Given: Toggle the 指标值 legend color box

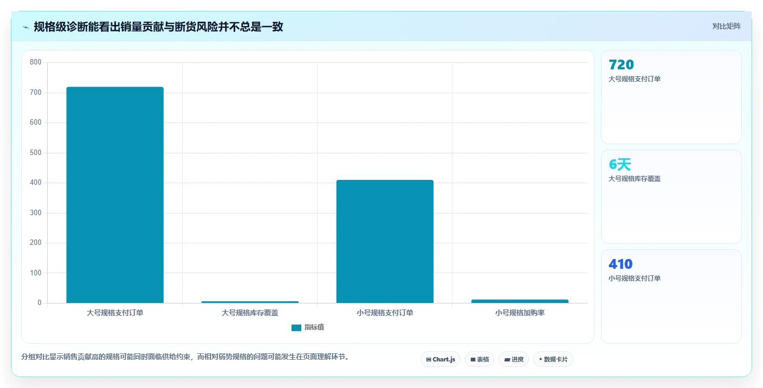Looking at the screenshot, I should (x=296, y=327).
